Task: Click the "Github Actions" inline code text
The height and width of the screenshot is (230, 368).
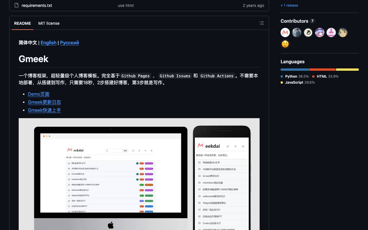Action: point(217,76)
